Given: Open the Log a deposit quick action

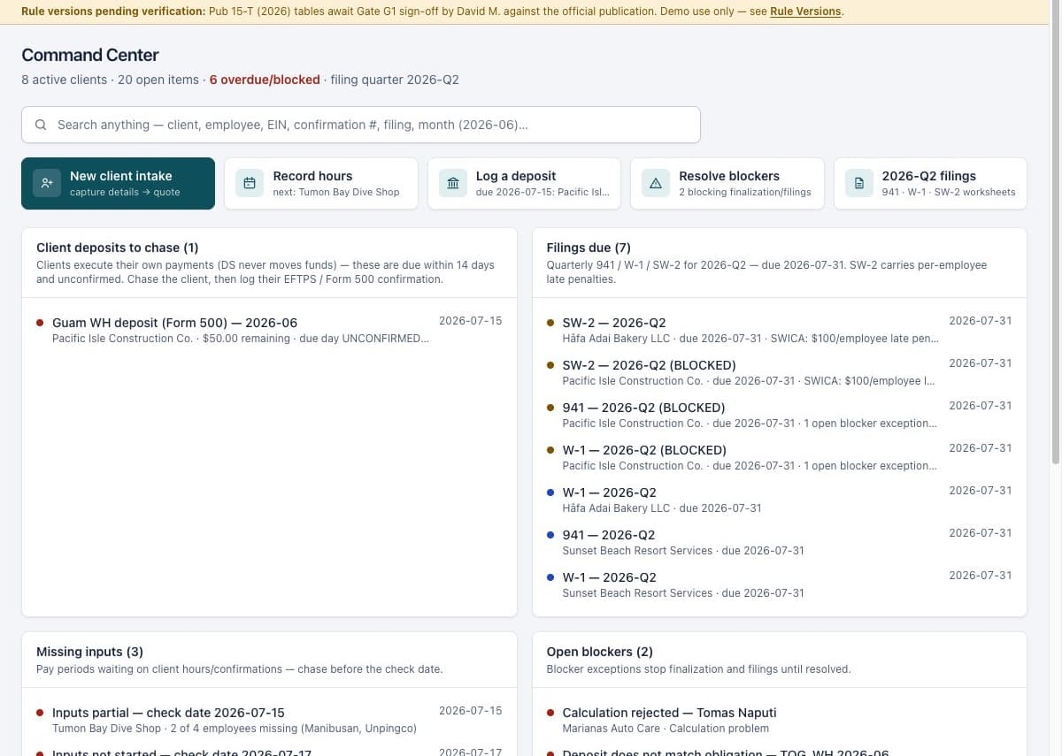Looking at the screenshot, I should tap(524, 183).
